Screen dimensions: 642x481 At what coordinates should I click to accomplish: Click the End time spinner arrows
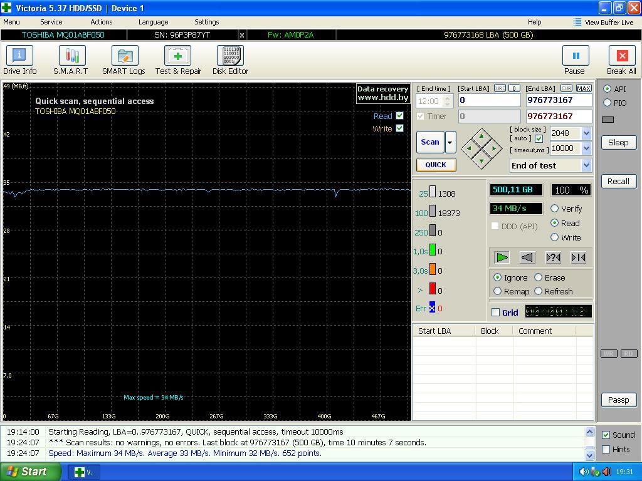[x=448, y=101]
